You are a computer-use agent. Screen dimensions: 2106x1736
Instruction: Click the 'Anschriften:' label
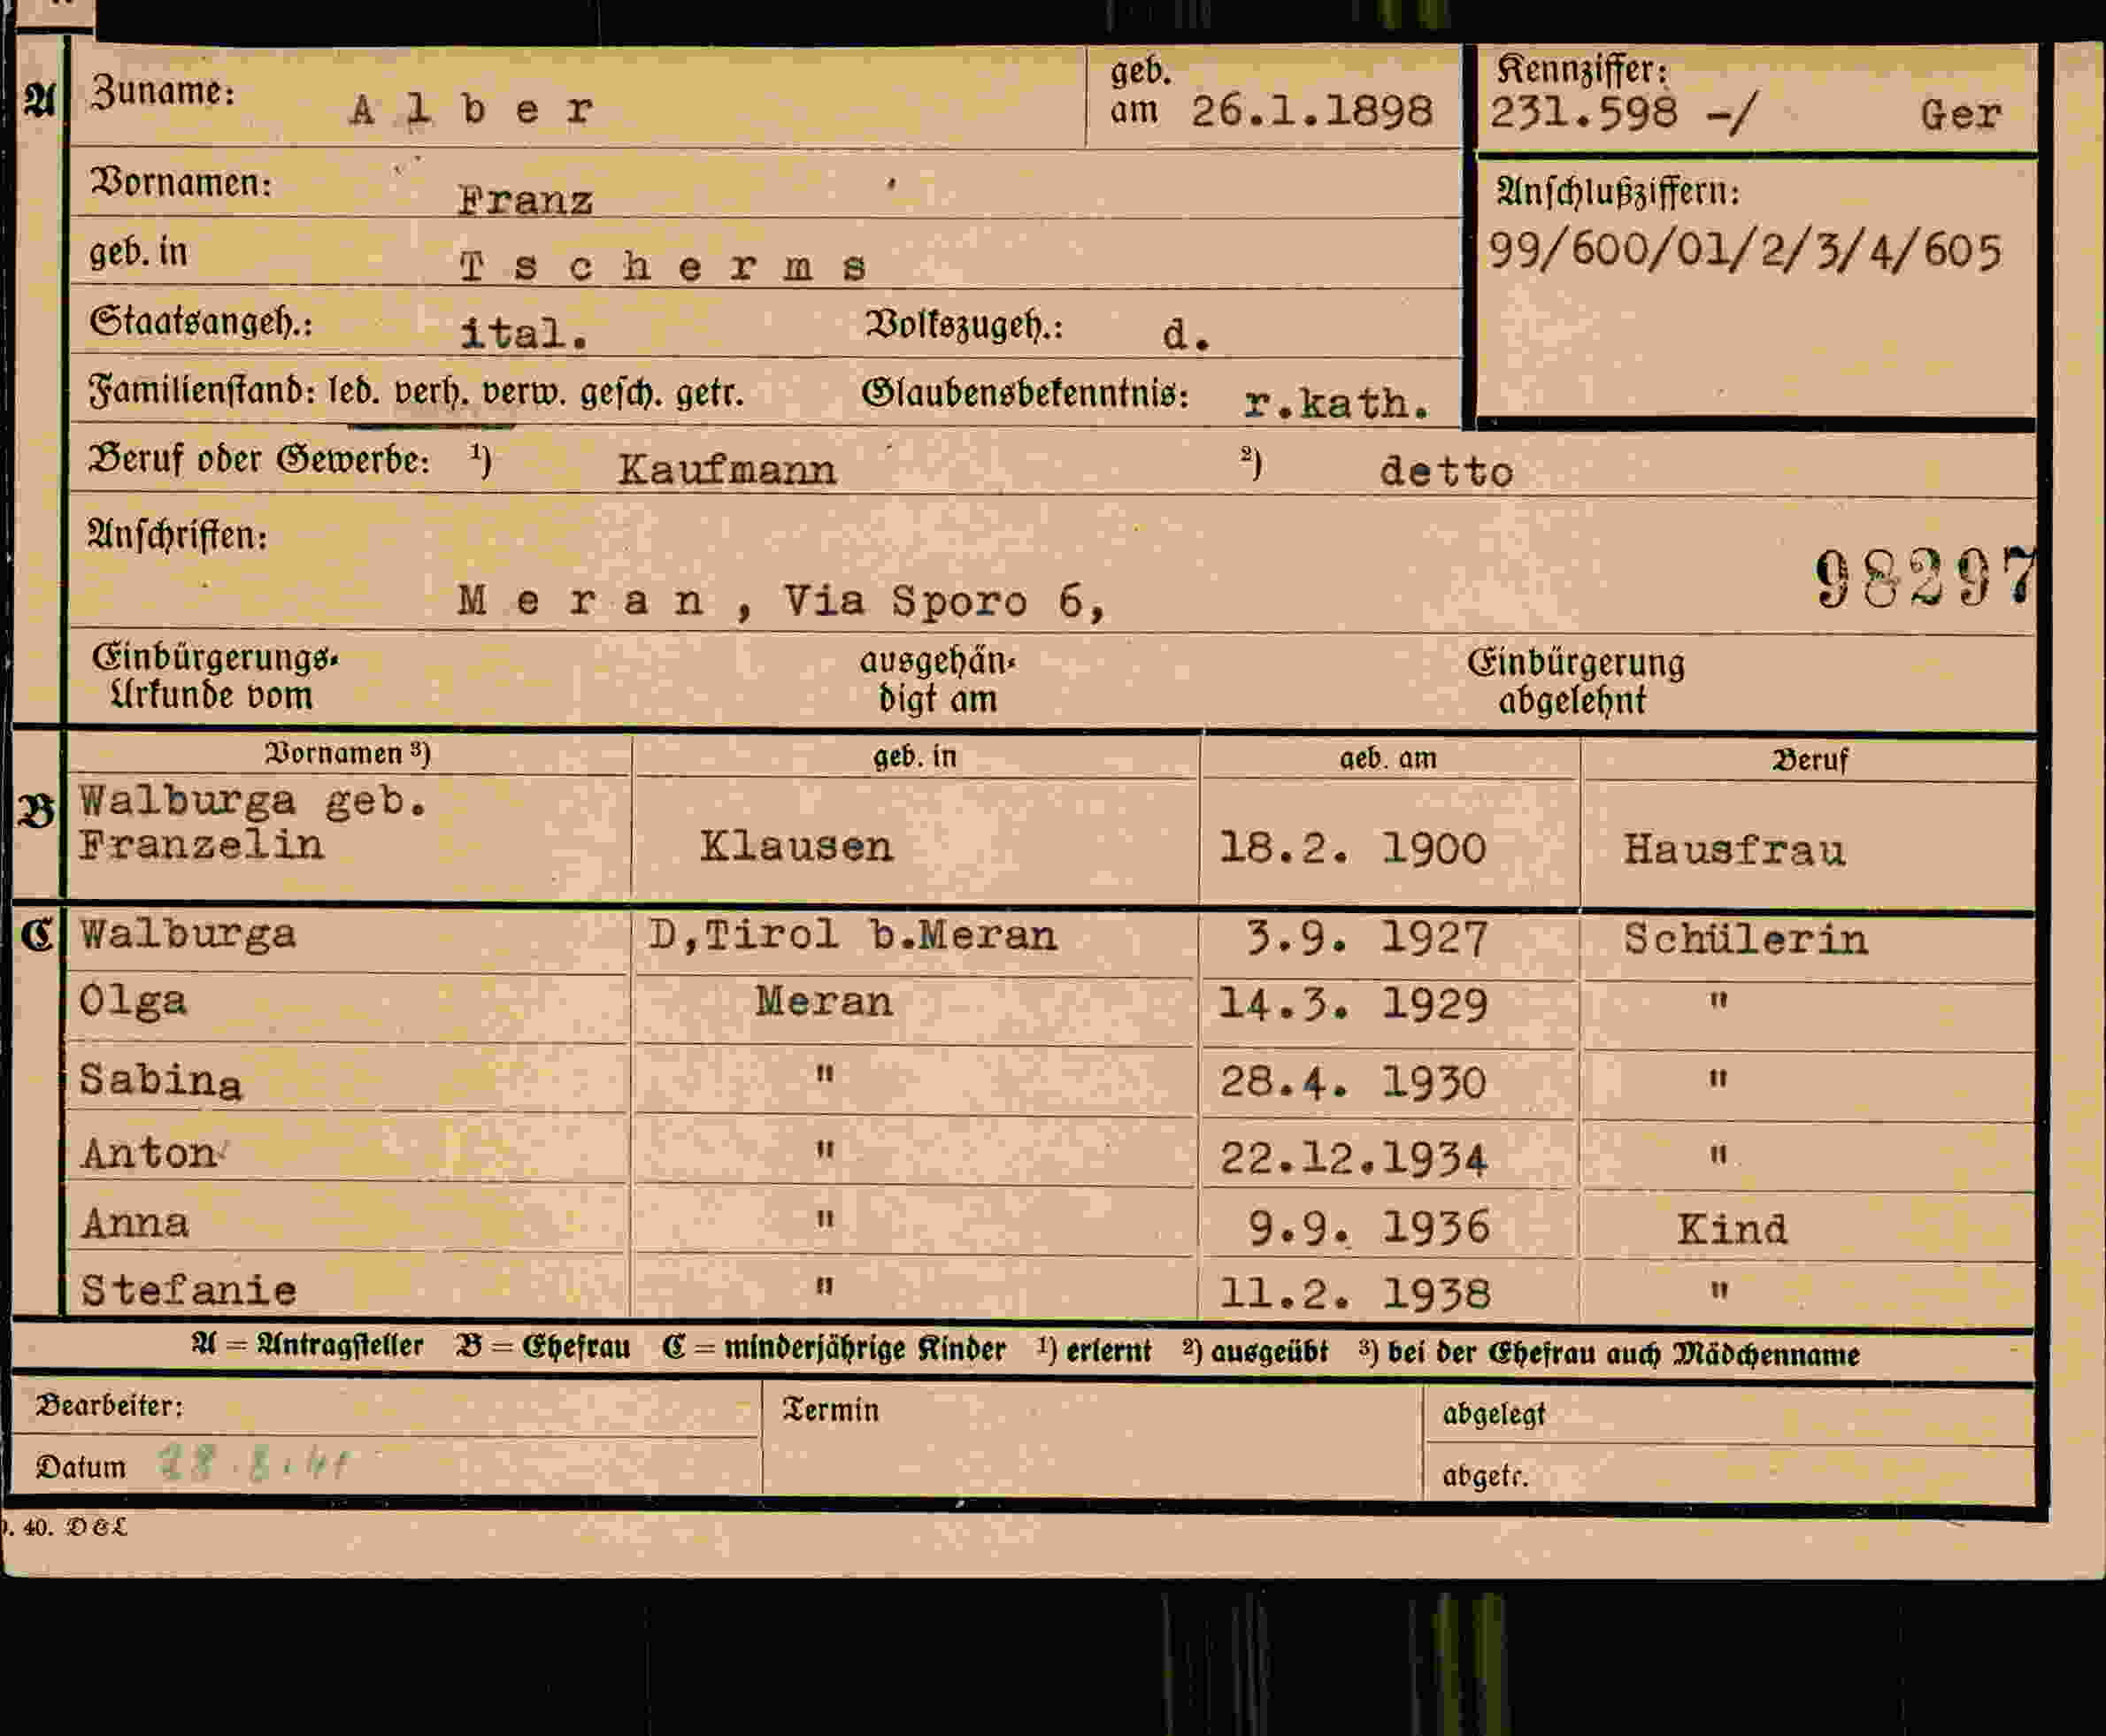tap(177, 536)
